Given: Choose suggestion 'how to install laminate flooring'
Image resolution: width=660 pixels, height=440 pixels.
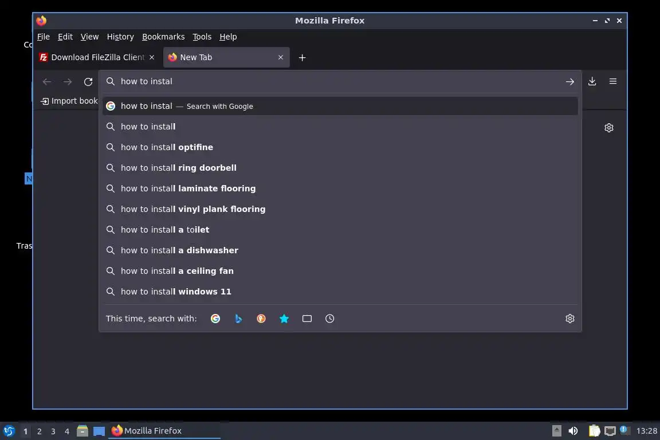Looking at the screenshot, I should coord(340,188).
